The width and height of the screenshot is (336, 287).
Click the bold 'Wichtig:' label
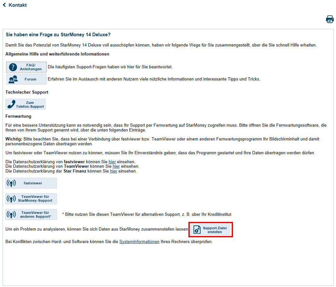pyautogui.click(x=14, y=139)
